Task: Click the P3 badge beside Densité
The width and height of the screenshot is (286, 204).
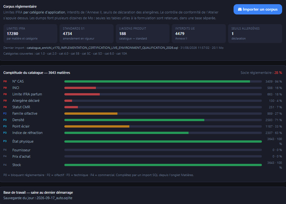Action: pos(5,120)
